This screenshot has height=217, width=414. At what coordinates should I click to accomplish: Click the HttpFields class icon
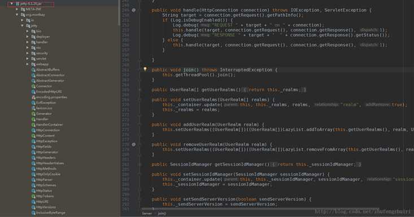(x=33, y=147)
